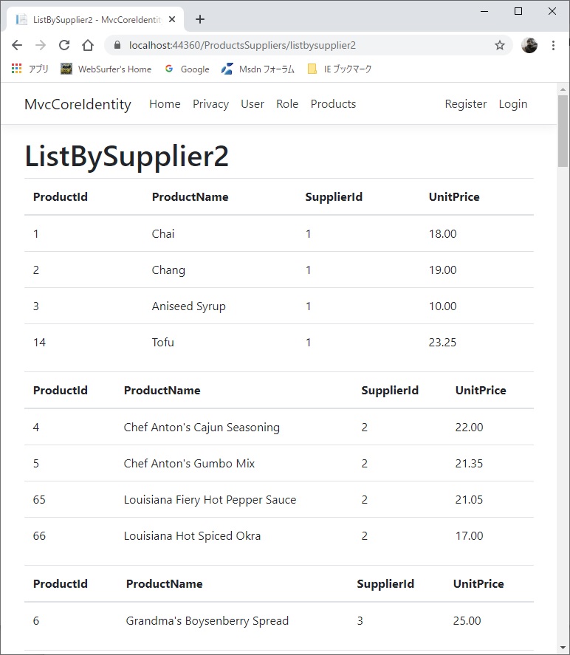Toggle the bookmark star for this page
The image size is (570, 655).
click(x=499, y=44)
